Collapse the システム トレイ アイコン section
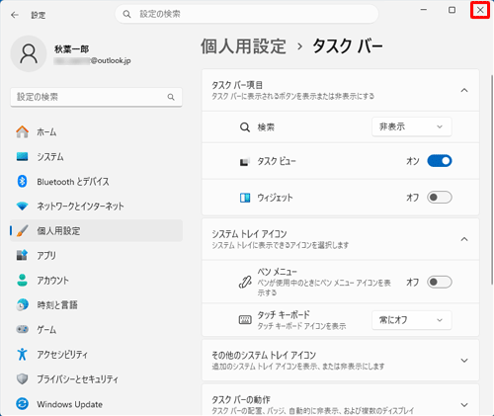Screen dimensions: 494x416 (x=464, y=239)
